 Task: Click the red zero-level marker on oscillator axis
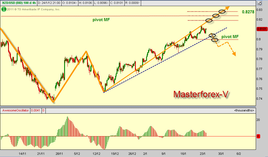(x=259, y=136)
